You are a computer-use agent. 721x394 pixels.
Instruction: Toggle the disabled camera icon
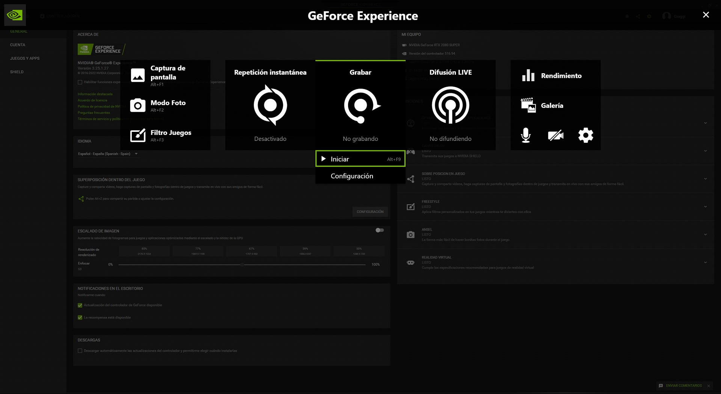556,135
